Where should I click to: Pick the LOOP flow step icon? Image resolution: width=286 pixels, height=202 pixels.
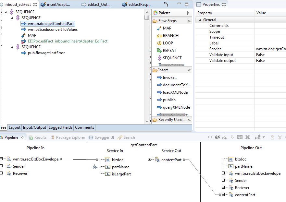[159, 43]
